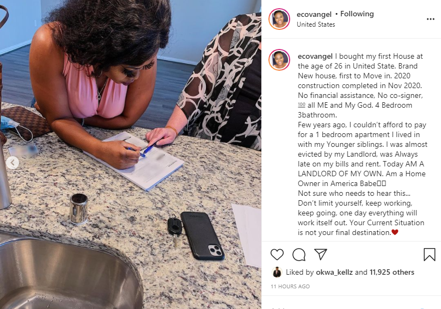The height and width of the screenshot is (309, 441).
Task: Click ecovangel username in caption
Action: 315,56
